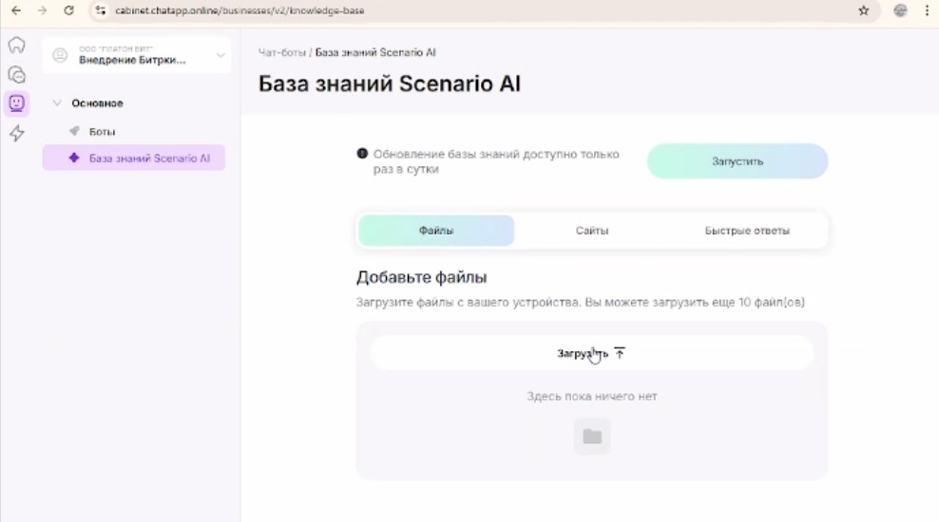Switch to the Файлы tab

click(x=436, y=231)
